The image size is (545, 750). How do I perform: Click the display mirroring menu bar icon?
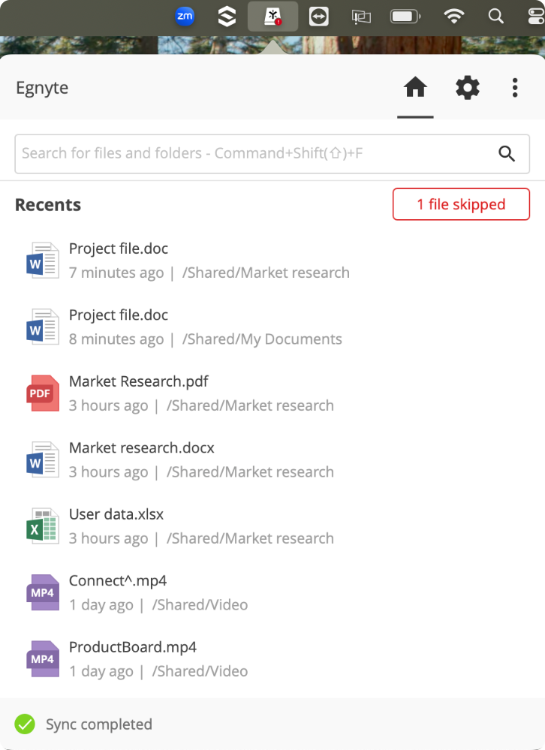(361, 17)
